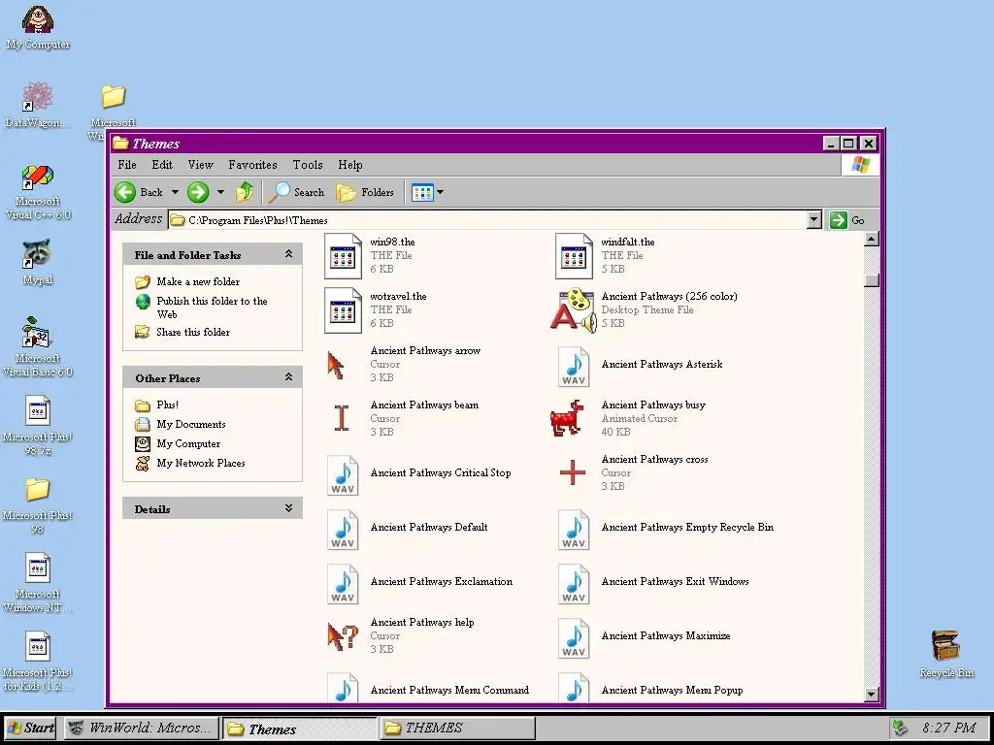The width and height of the screenshot is (994, 745).
Task: Collapse the File and Folder Tasks panel
Action: [288, 254]
